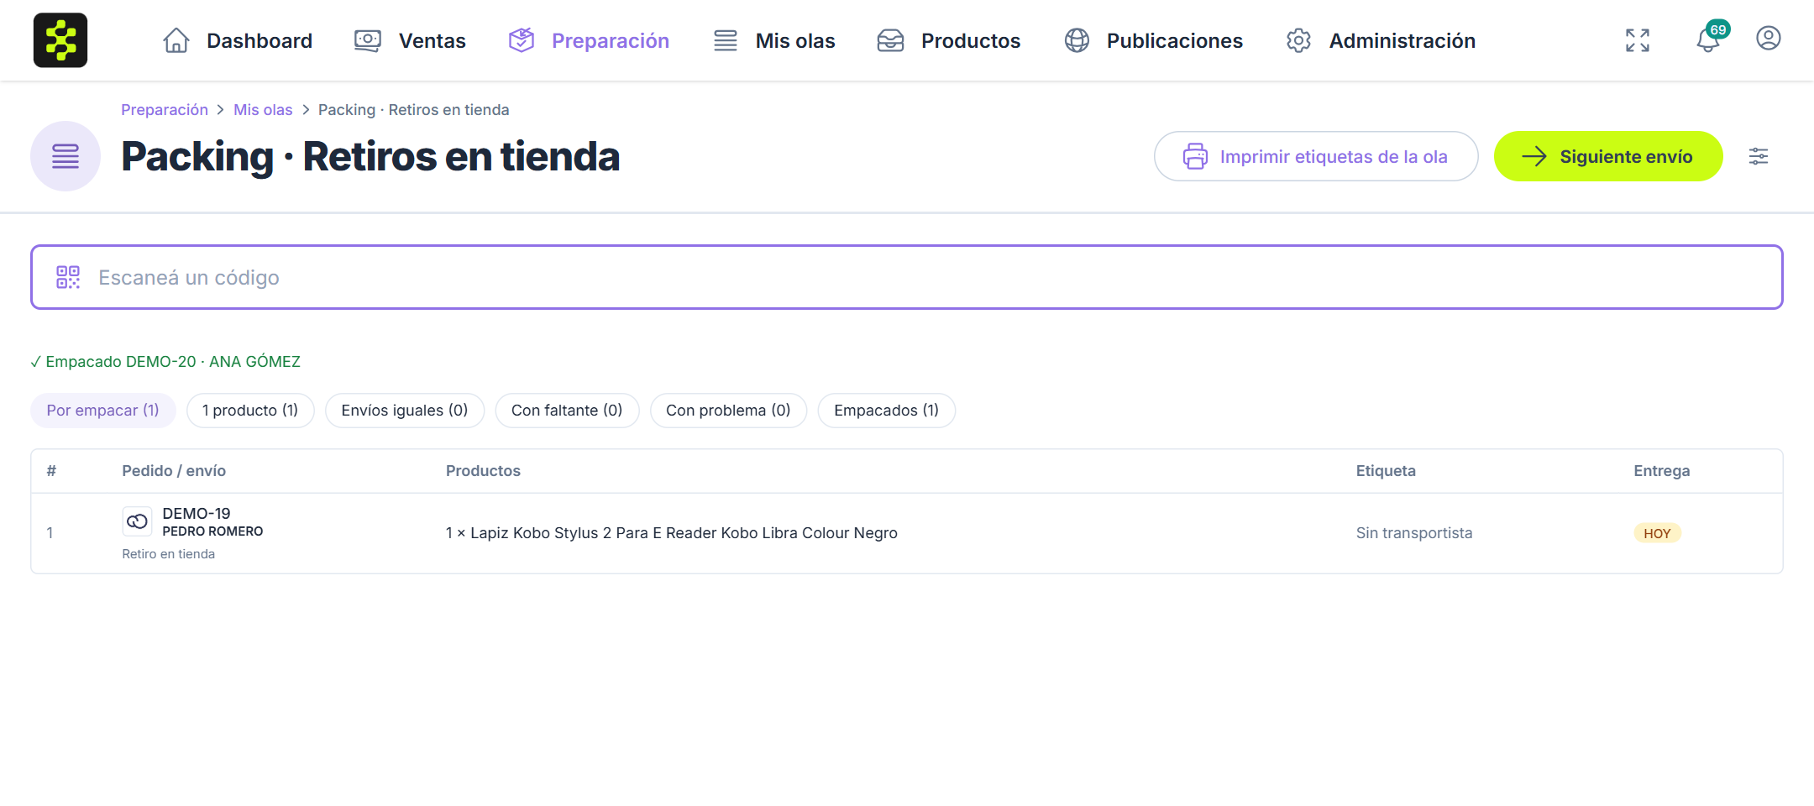The width and height of the screenshot is (1814, 806).
Task: Click the linked-circles icon beside DEMO-19
Action: (137, 521)
